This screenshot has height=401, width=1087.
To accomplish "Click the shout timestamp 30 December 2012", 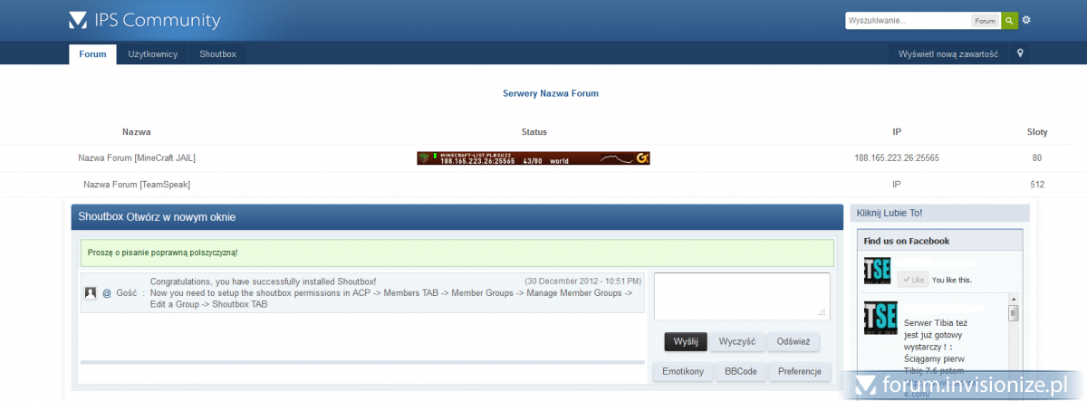I will click(x=583, y=282).
